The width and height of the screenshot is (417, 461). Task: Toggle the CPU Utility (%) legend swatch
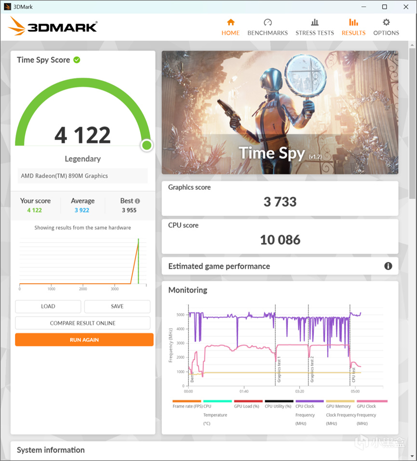tap(279, 401)
